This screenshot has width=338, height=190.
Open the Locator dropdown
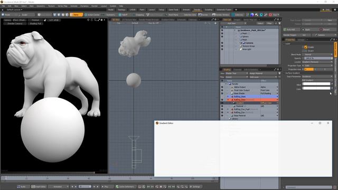[317, 62]
